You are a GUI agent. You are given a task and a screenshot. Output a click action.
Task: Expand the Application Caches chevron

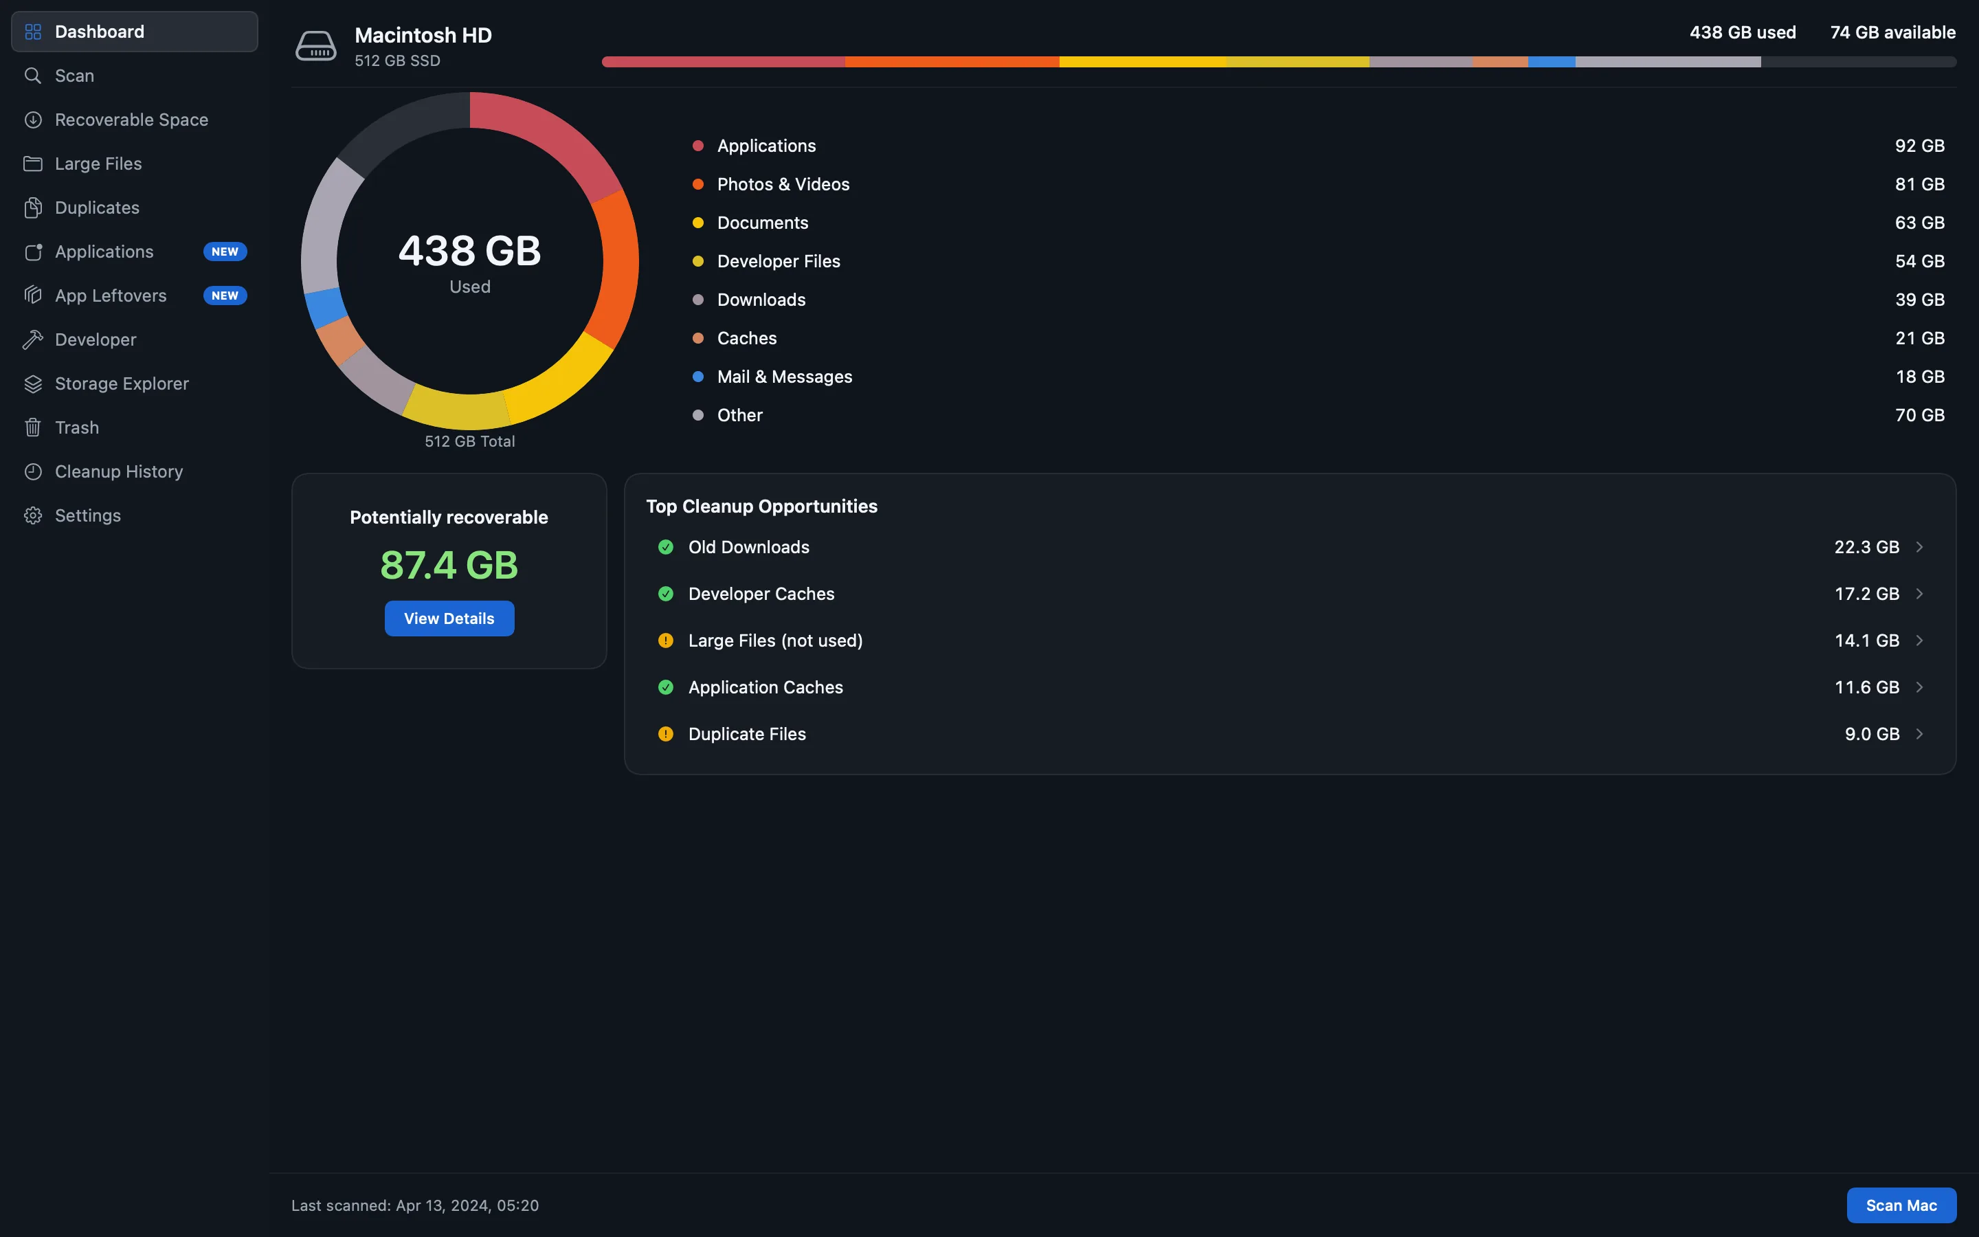tap(1919, 687)
